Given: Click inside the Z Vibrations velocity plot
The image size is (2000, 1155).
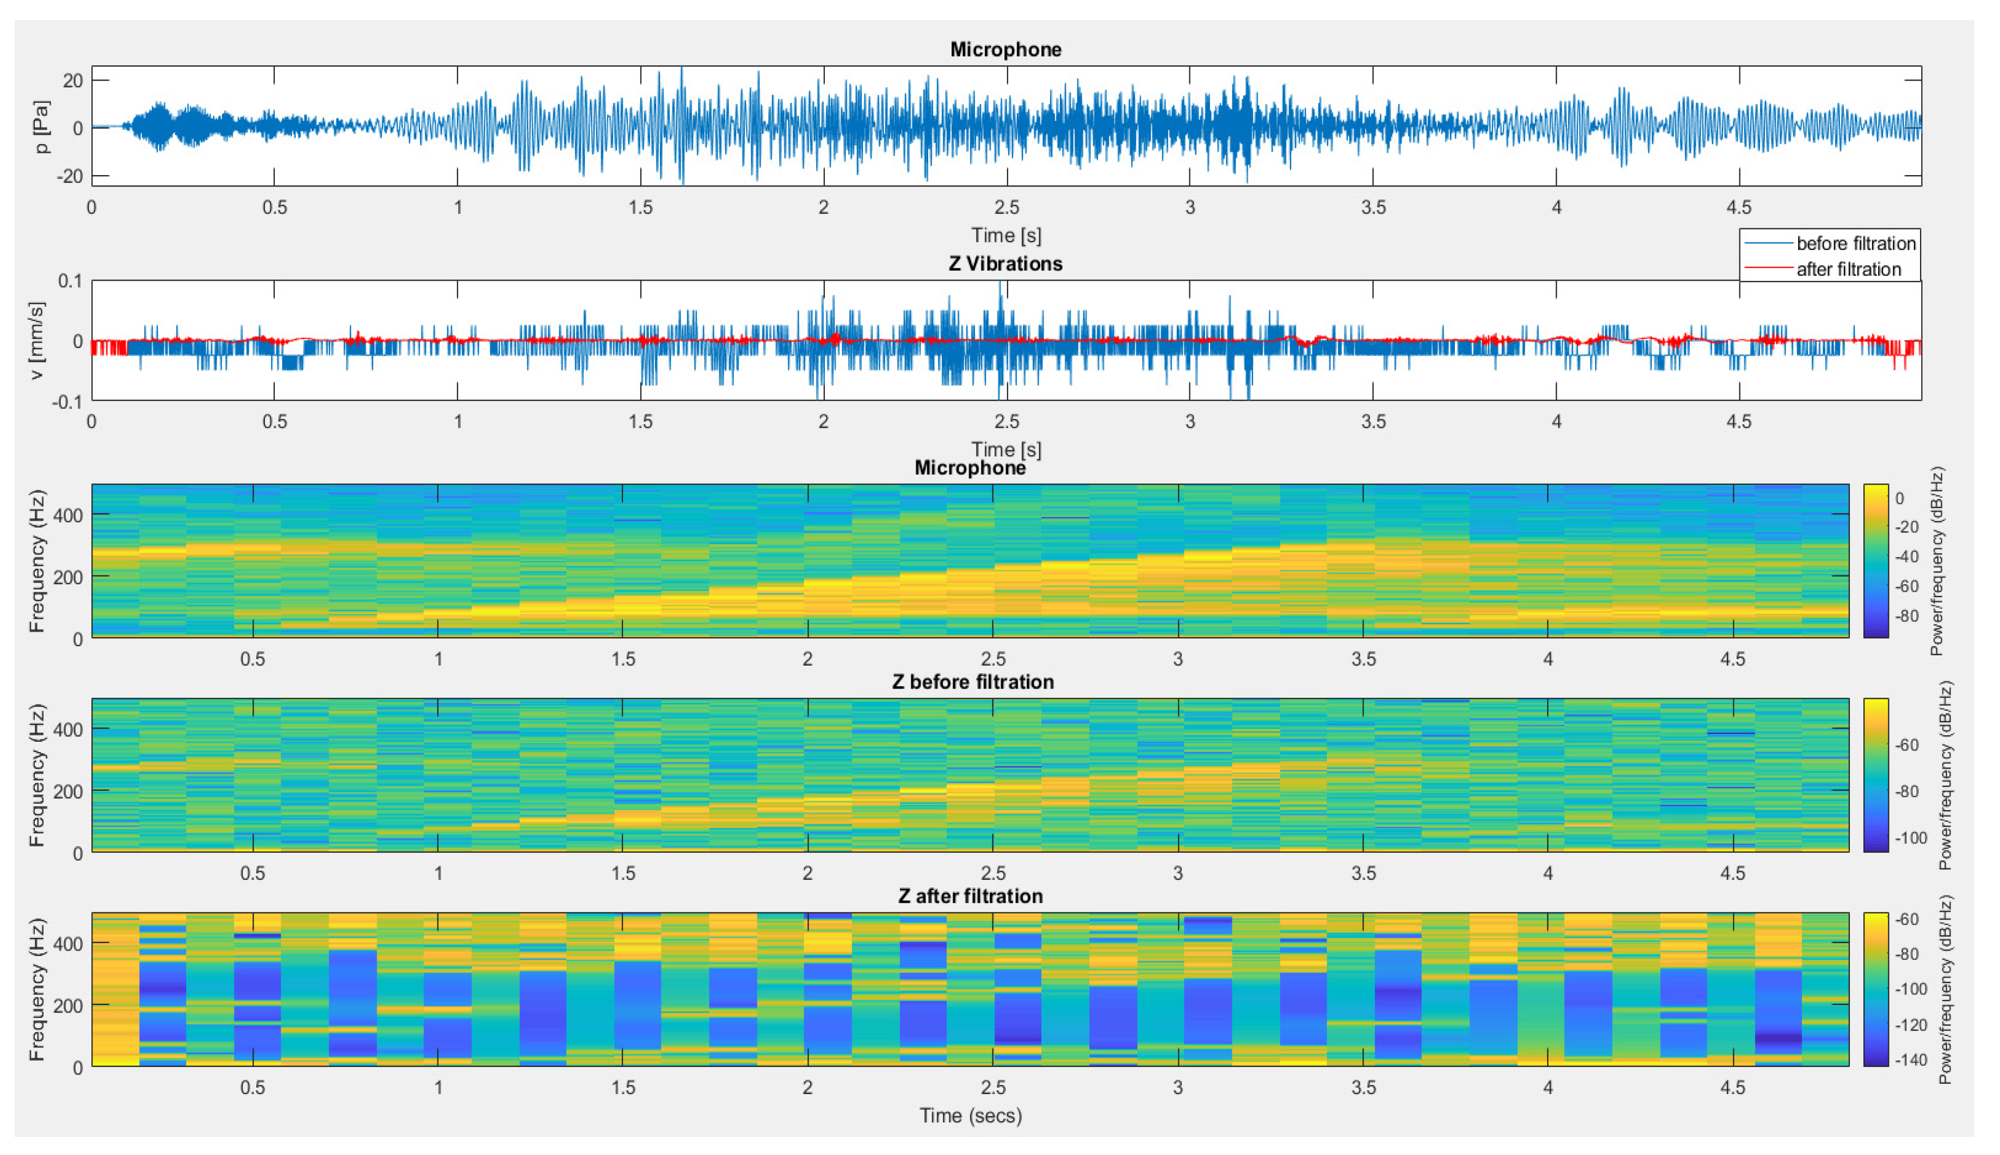Looking at the screenshot, I should pos(1005,341).
